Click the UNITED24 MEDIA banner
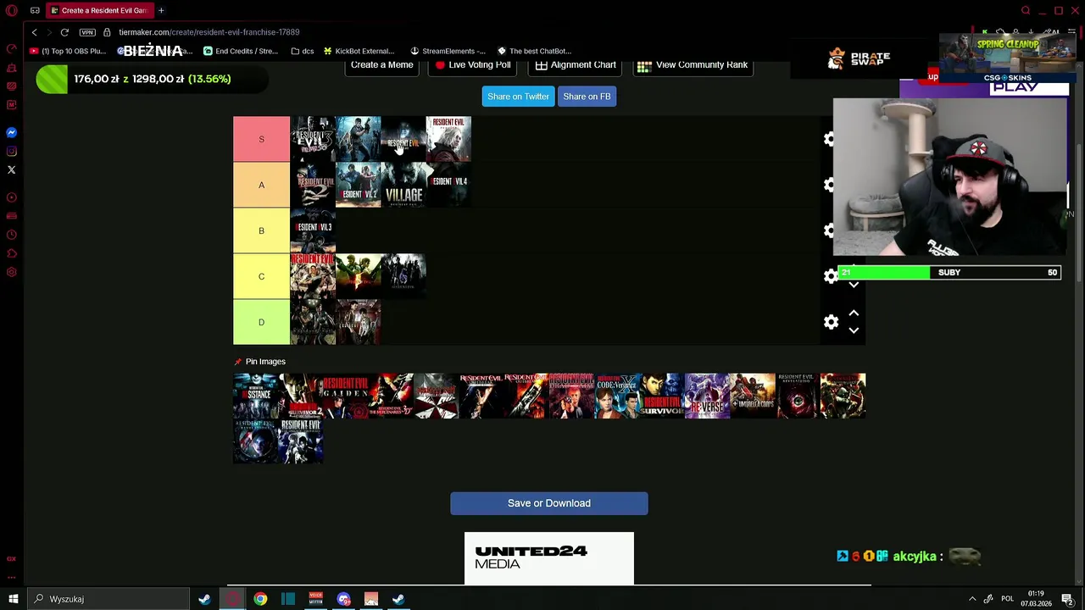Image resolution: width=1085 pixels, height=610 pixels. pyautogui.click(x=549, y=558)
